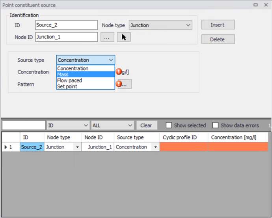The width and height of the screenshot is (272, 218).
Task: Click the empty filter search box
Action: [x=24, y=125]
